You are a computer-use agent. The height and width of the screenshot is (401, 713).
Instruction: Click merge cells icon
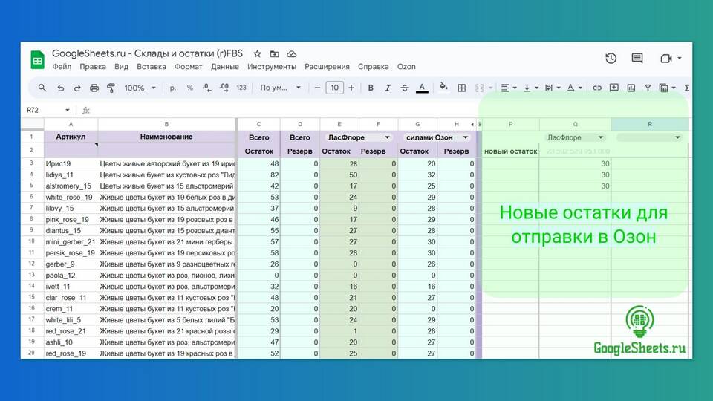479,88
